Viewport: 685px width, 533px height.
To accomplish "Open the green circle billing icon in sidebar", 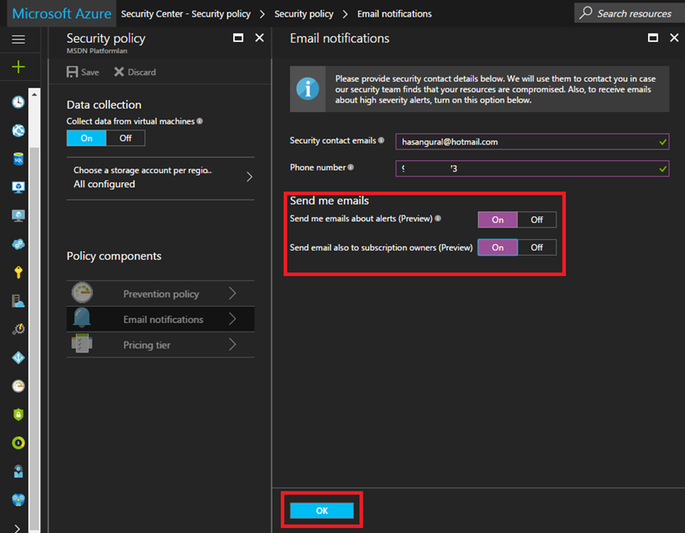I will point(18,443).
